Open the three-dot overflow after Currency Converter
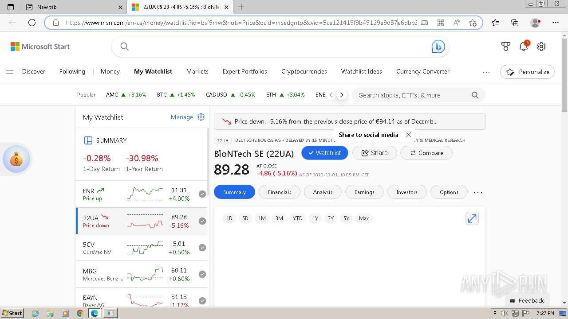568x319 pixels. 486,72
